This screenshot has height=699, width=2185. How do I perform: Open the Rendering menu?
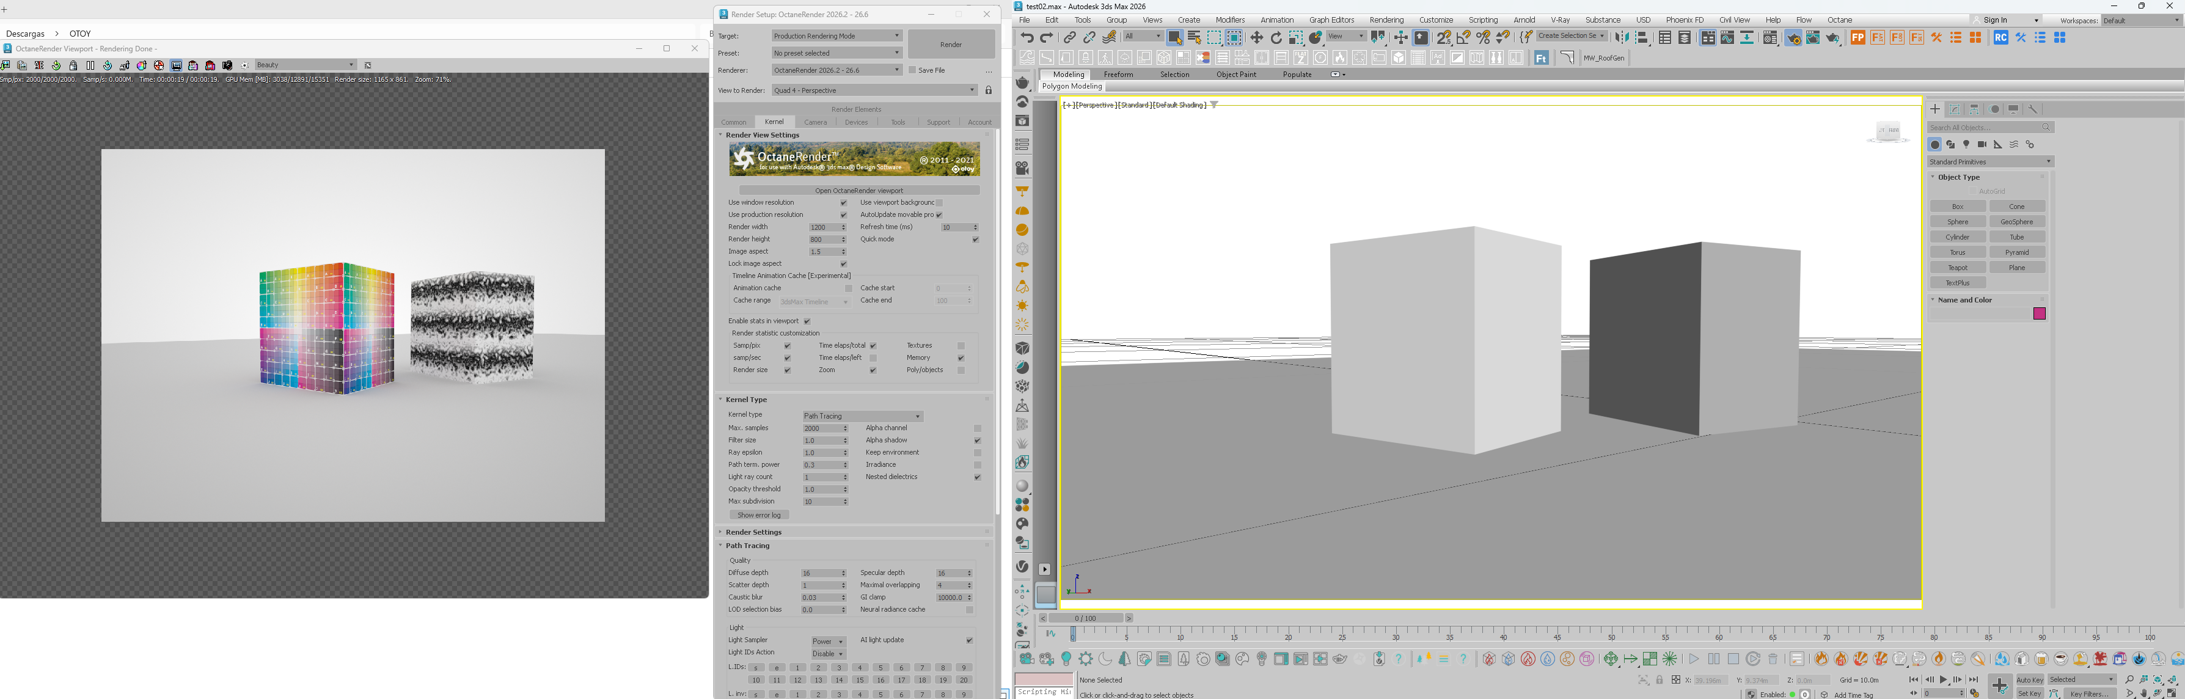tap(1386, 20)
